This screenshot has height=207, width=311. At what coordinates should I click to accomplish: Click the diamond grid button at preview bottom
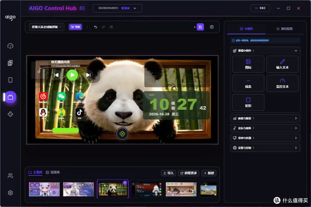pyautogui.click(x=122, y=134)
